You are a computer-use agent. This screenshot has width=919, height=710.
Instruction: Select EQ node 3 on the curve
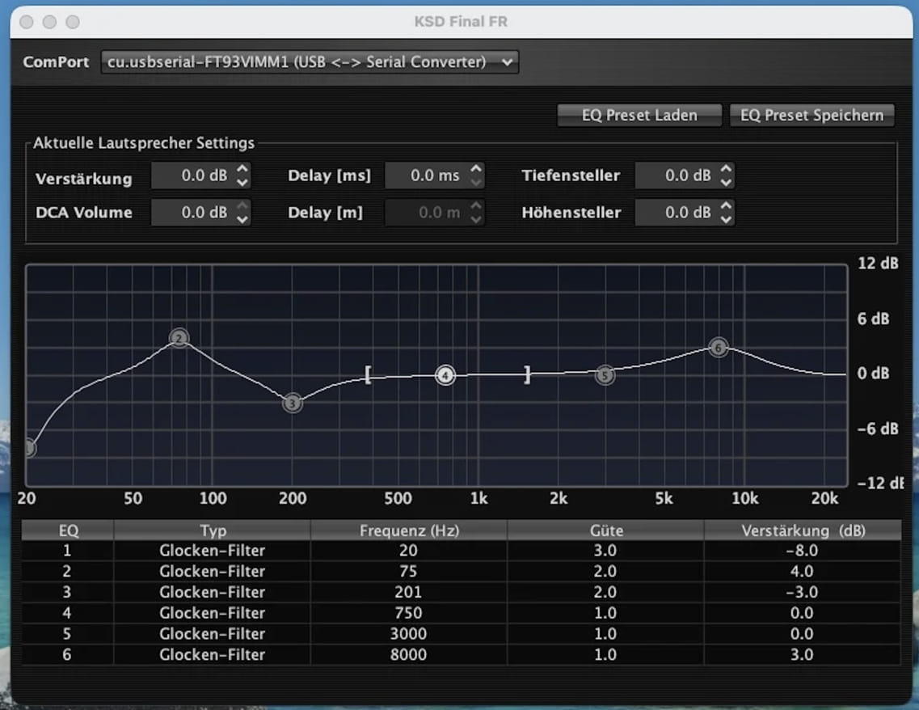(293, 404)
